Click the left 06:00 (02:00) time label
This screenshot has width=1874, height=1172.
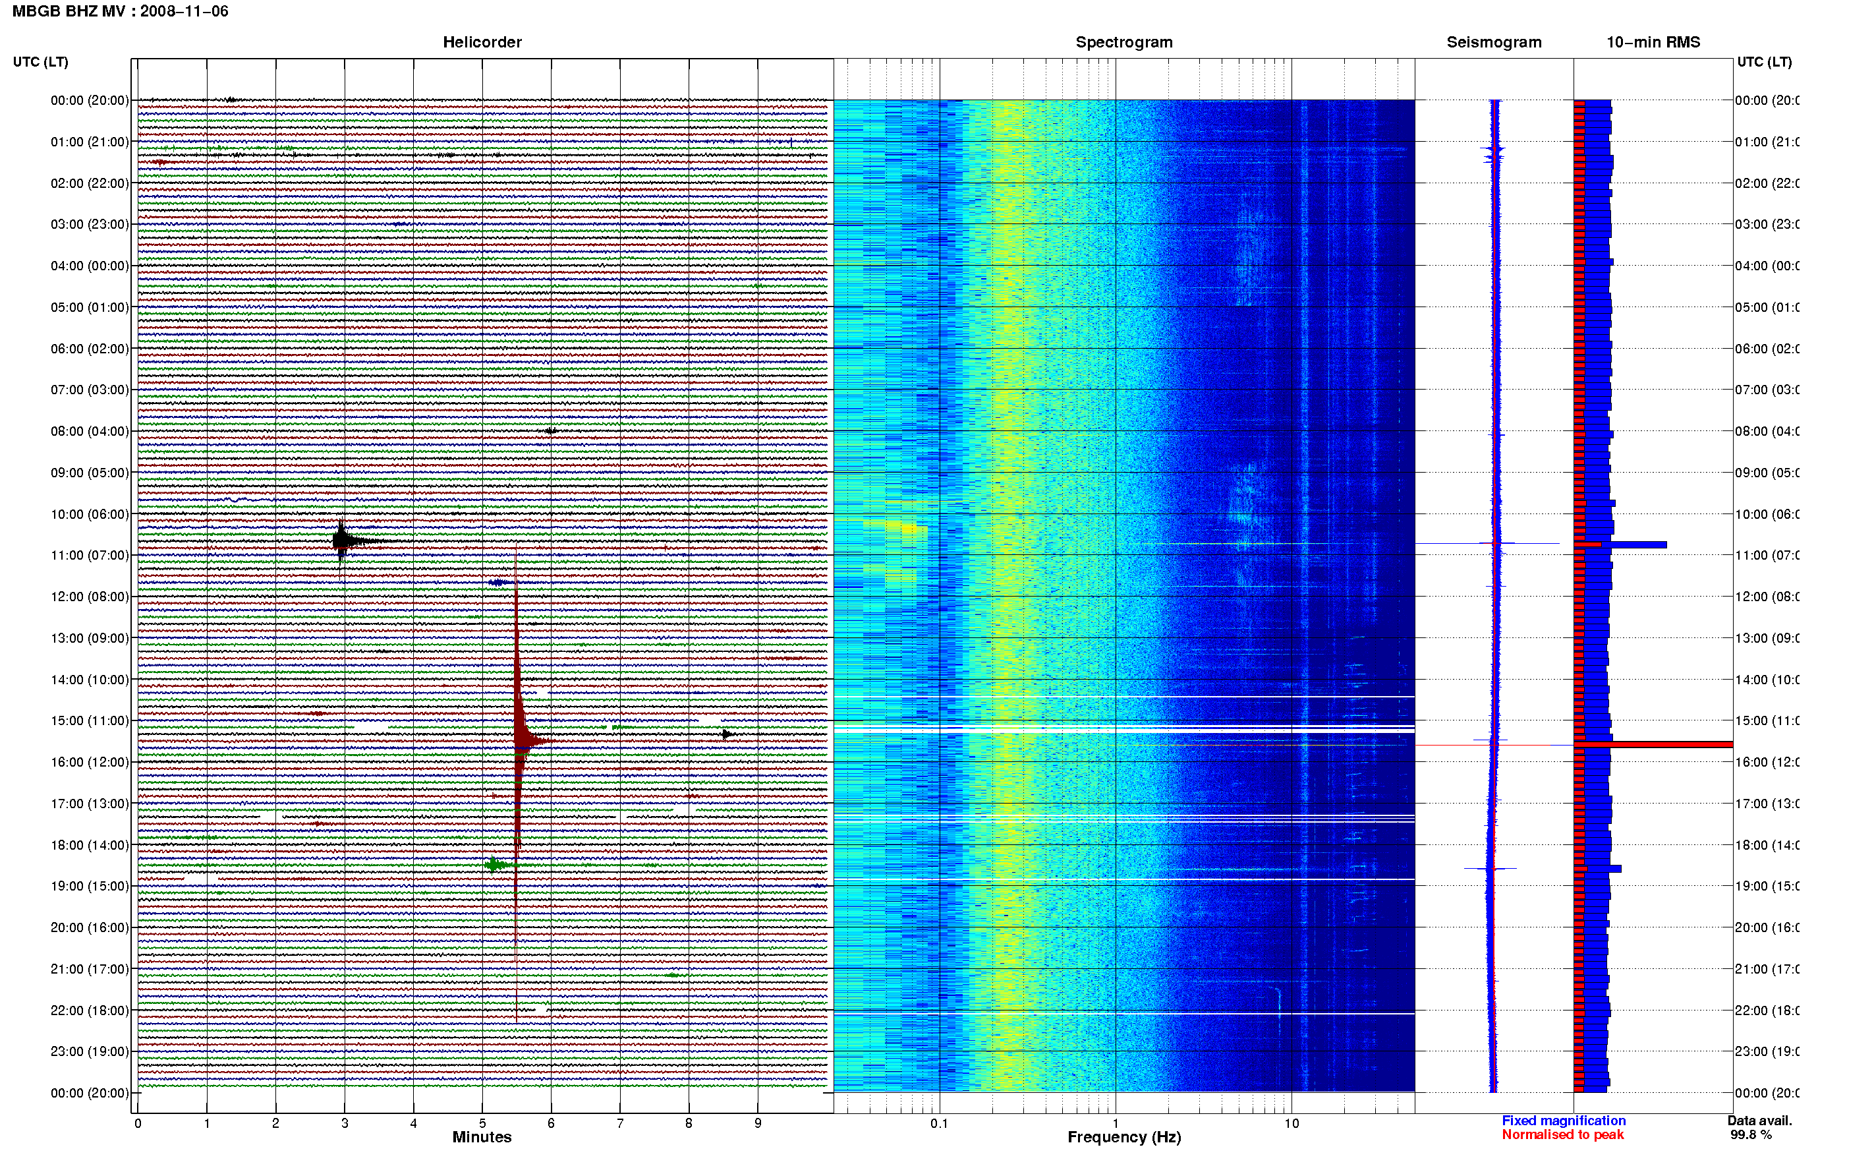[x=90, y=349]
